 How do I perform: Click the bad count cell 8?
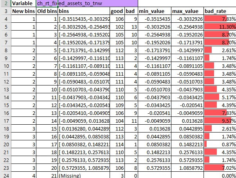coord(131,168)
